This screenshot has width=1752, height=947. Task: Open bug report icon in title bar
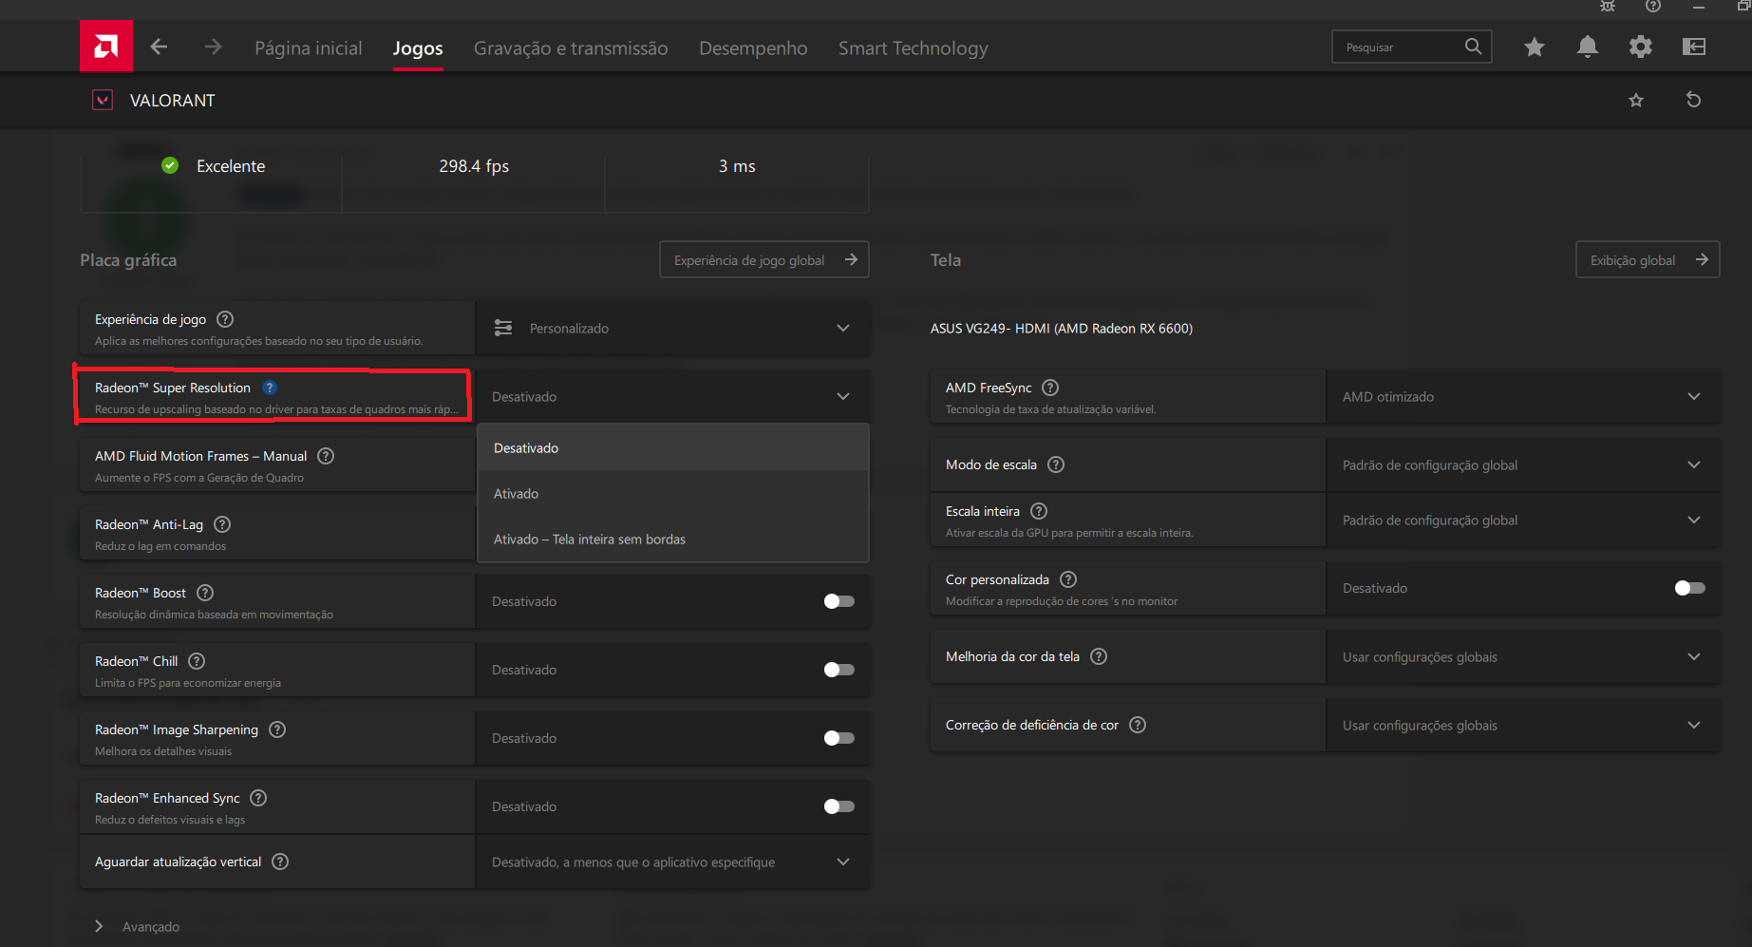(x=1608, y=7)
